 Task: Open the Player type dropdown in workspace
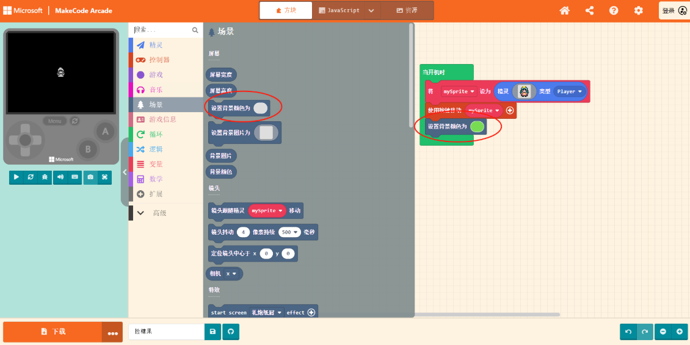(x=570, y=91)
